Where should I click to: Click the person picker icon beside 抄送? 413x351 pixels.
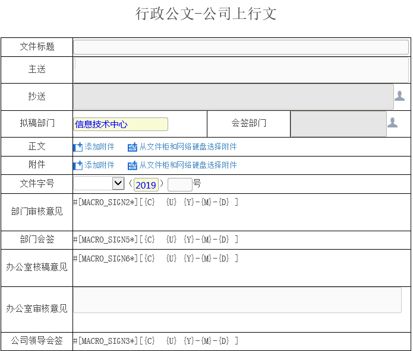[400, 96]
